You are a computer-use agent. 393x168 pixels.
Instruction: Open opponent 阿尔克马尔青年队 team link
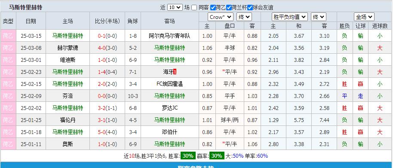(x=169, y=36)
